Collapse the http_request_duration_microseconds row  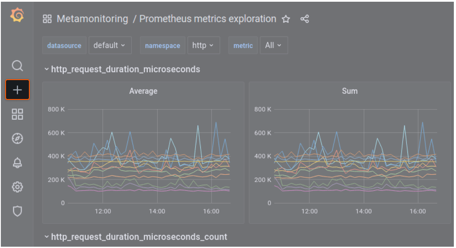pyautogui.click(x=122, y=69)
